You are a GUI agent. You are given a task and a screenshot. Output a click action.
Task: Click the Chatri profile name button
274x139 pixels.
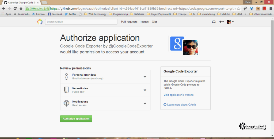[248, 2]
